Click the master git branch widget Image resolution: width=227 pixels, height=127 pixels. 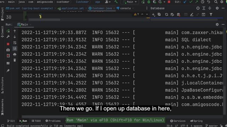tap(212, 126)
